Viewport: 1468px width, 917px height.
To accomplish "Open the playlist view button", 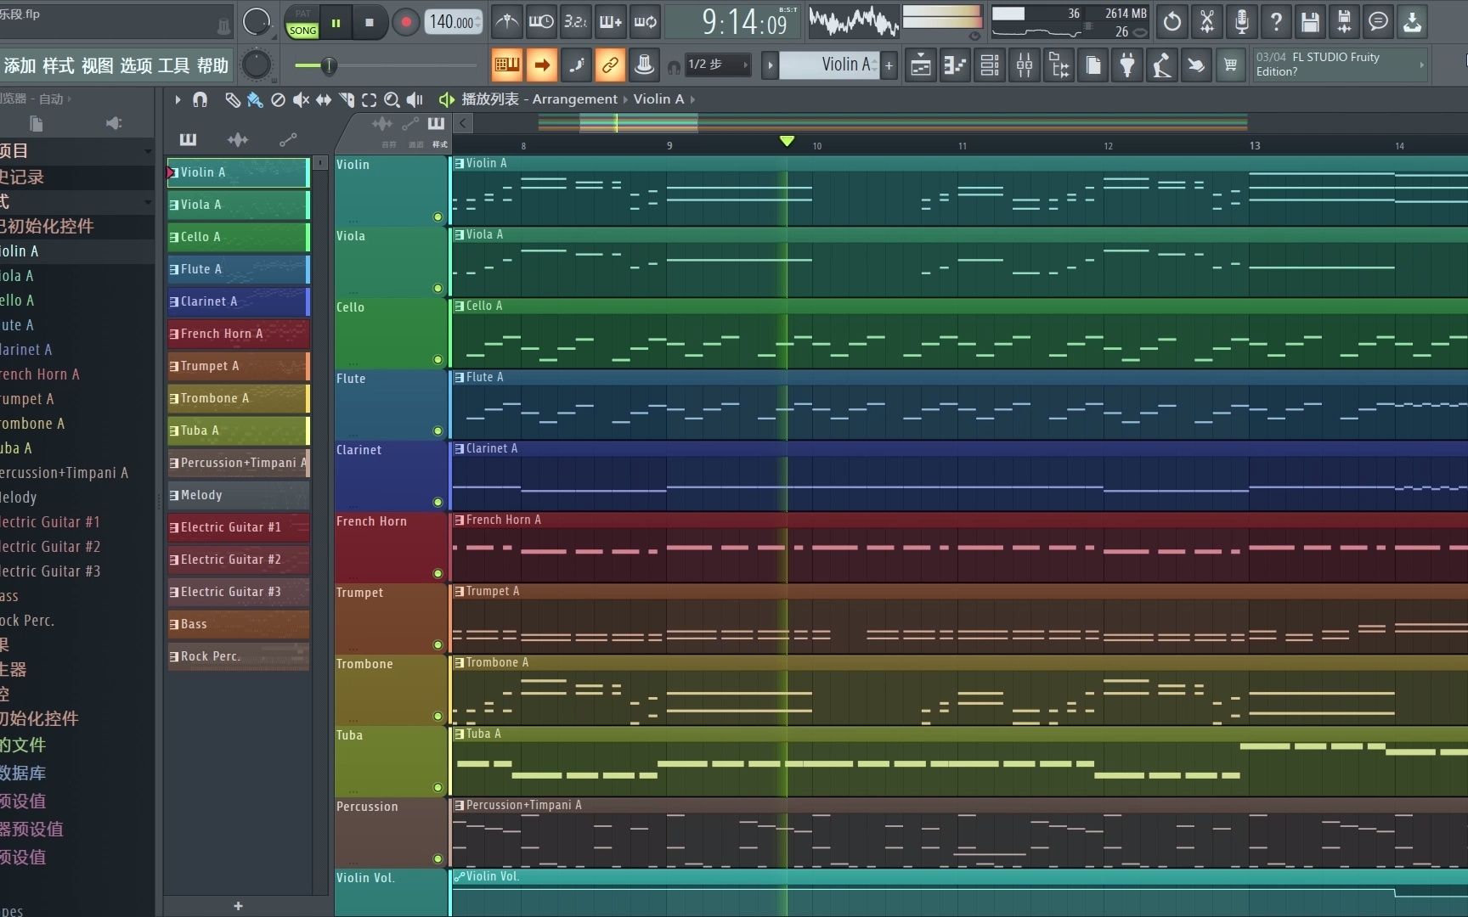I will 921,65.
